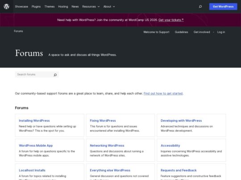Go to Themes in the top navigation
This screenshot has height=180, width=241.
pos(50,7)
